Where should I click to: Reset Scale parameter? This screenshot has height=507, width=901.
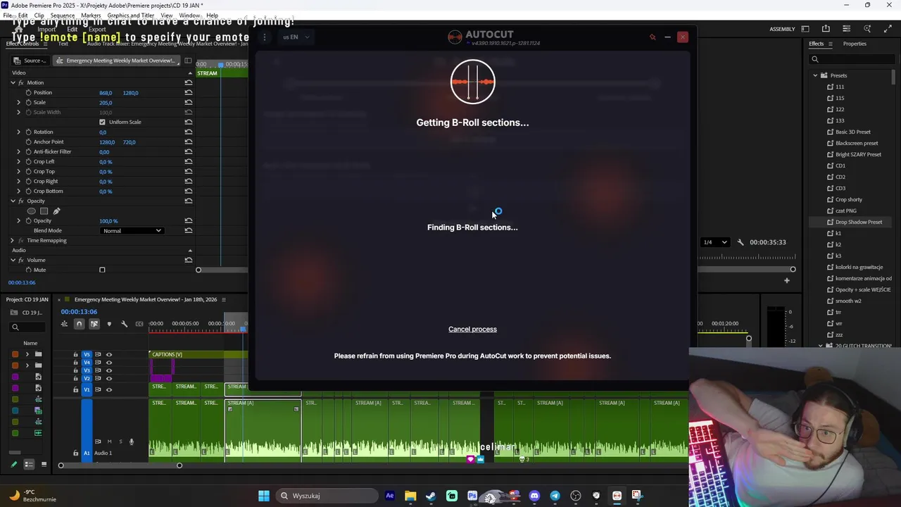pos(189,102)
